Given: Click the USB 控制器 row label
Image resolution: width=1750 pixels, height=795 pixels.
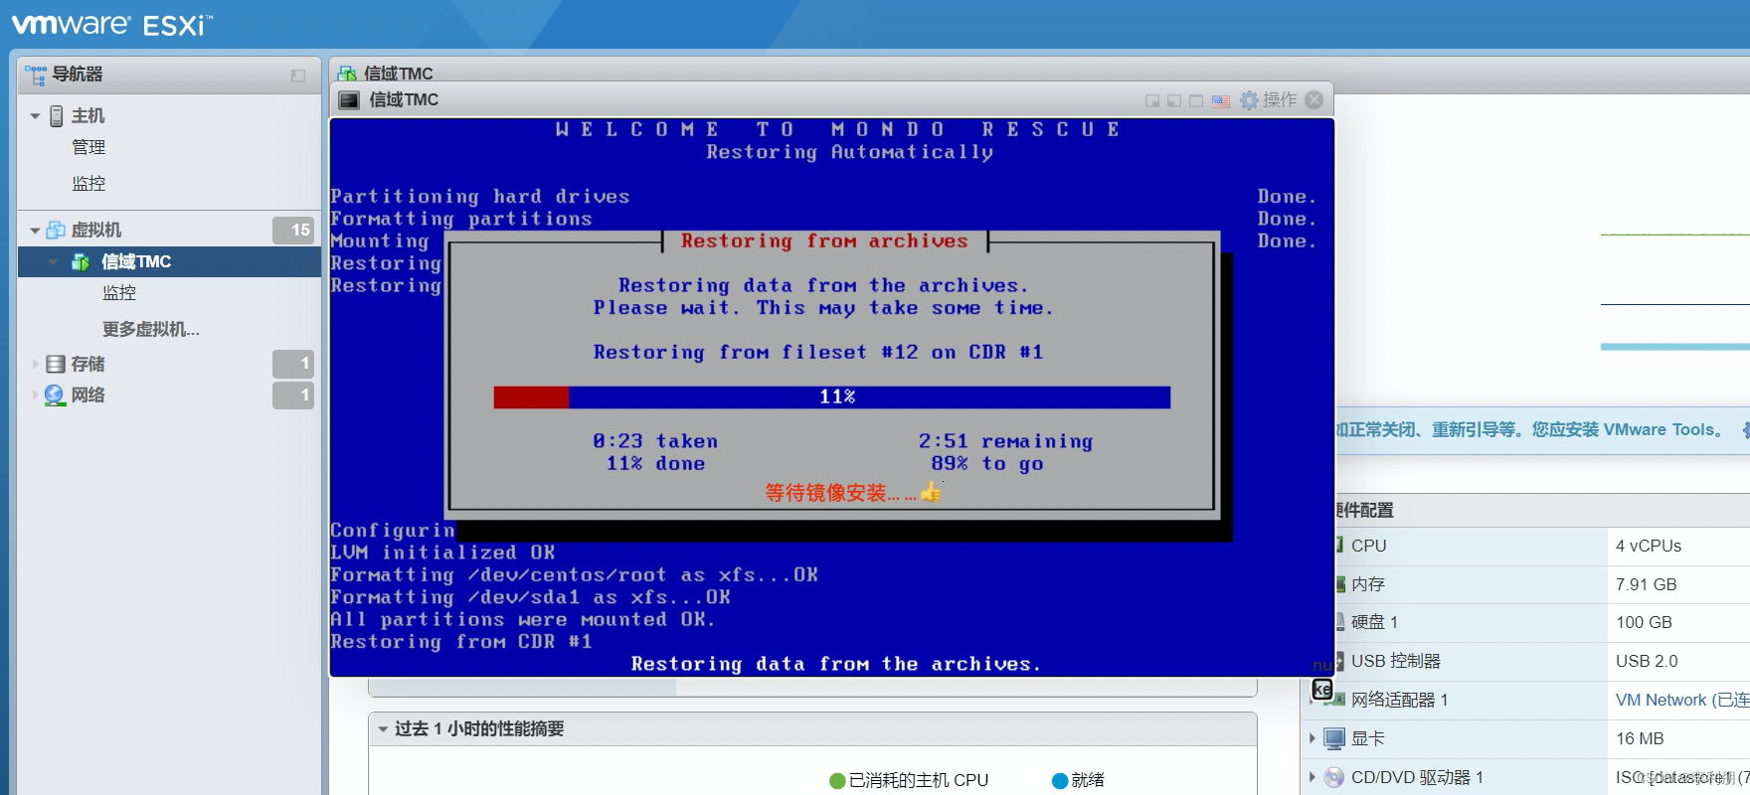Looking at the screenshot, I should point(1396,661).
